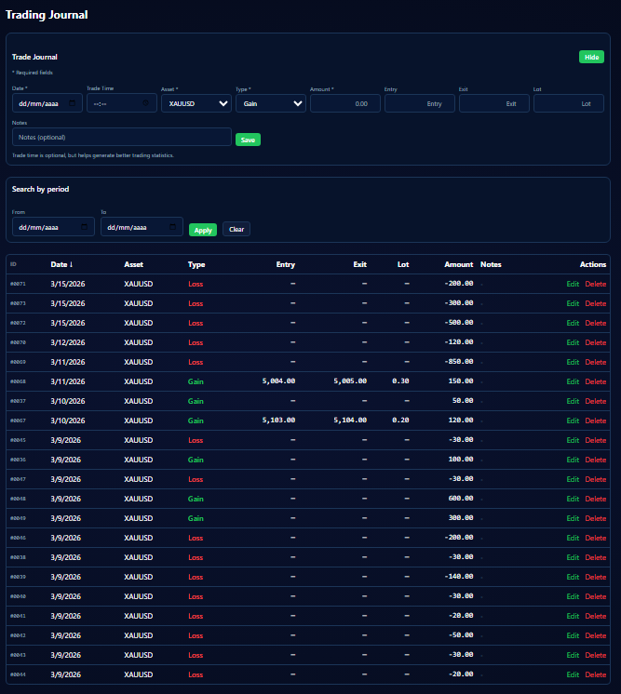621x694 pixels.
Task: Edit trade #0070 dated 3/12/2026
Action: tap(573, 342)
